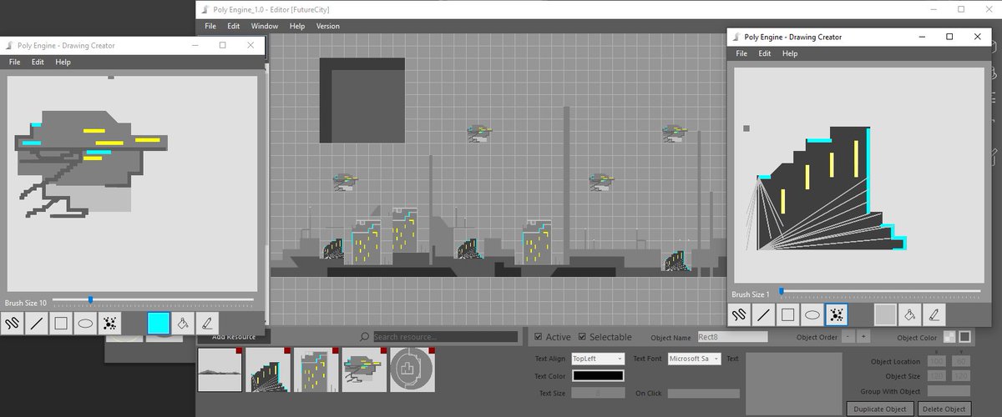
Task: Click the Text Size field
Action: click(x=598, y=394)
